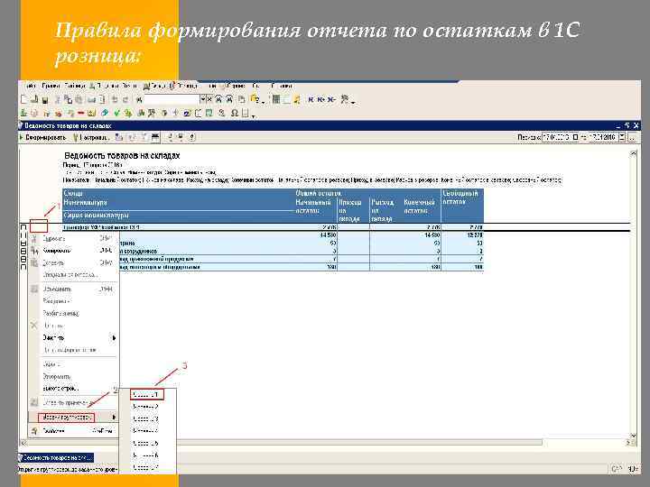Open the tools icon dropdown at toolbar end
Viewport: 650px width, 487px height.
click(353, 102)
